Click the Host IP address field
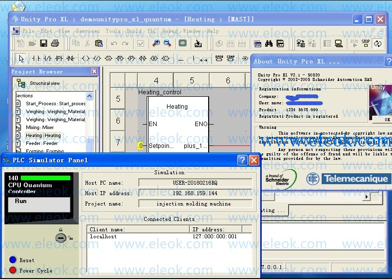This screenshot has height=279, width=392. [x=195, y=193]
